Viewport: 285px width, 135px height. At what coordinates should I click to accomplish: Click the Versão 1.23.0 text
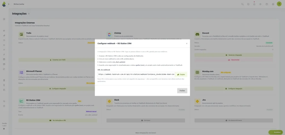pos(4,124)
